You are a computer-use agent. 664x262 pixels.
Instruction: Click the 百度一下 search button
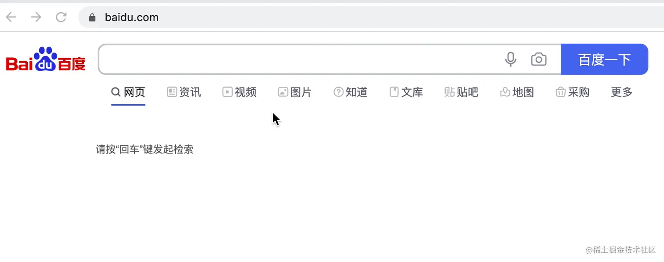click(605, 59)
